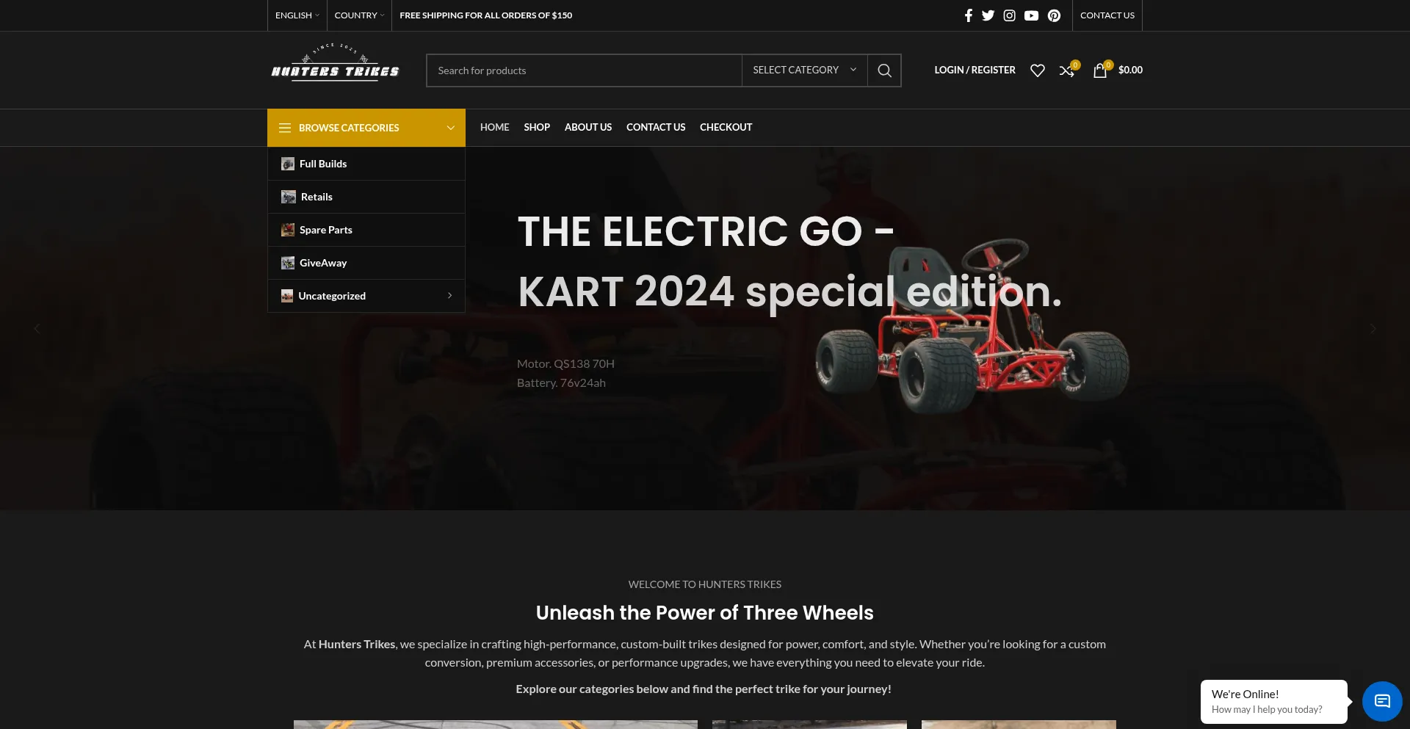Image resolution: width=1410 pixels, height=729 pixels.
Task: Open the Pinterest social icon
Action: point(1054,15)
